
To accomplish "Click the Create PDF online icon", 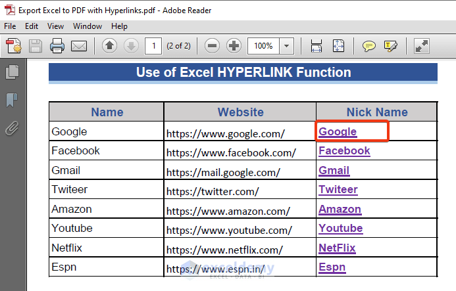I will [x=14, y=46].
